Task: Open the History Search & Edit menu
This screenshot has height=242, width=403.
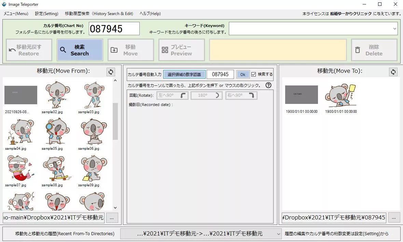Action: (x=99, y=14)
